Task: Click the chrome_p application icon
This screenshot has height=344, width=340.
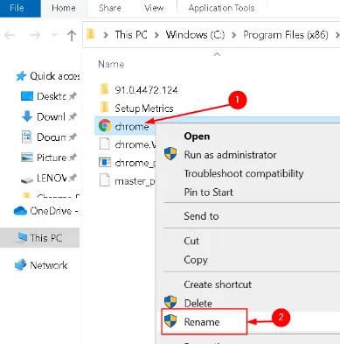Action: (x=105, y=162)
